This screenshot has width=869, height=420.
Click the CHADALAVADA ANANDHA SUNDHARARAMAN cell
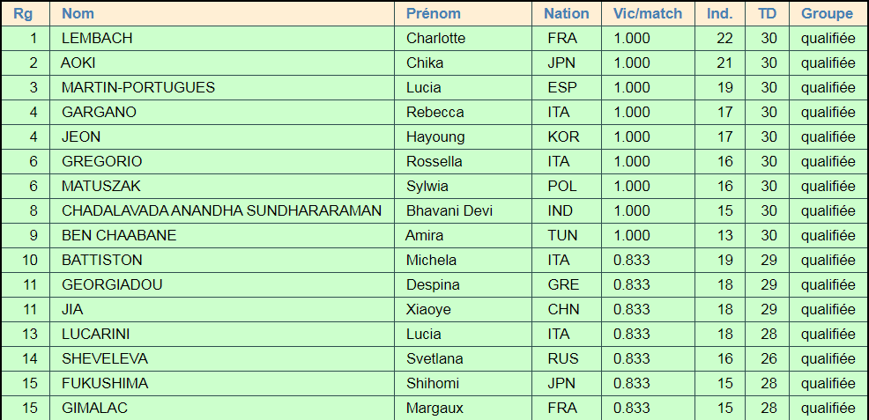[222, 210]
